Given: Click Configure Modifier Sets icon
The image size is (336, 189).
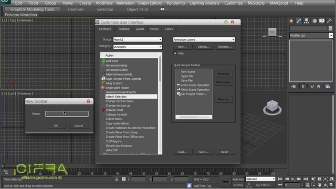Looking at the screenshot, I should click(x=328, y=86).
